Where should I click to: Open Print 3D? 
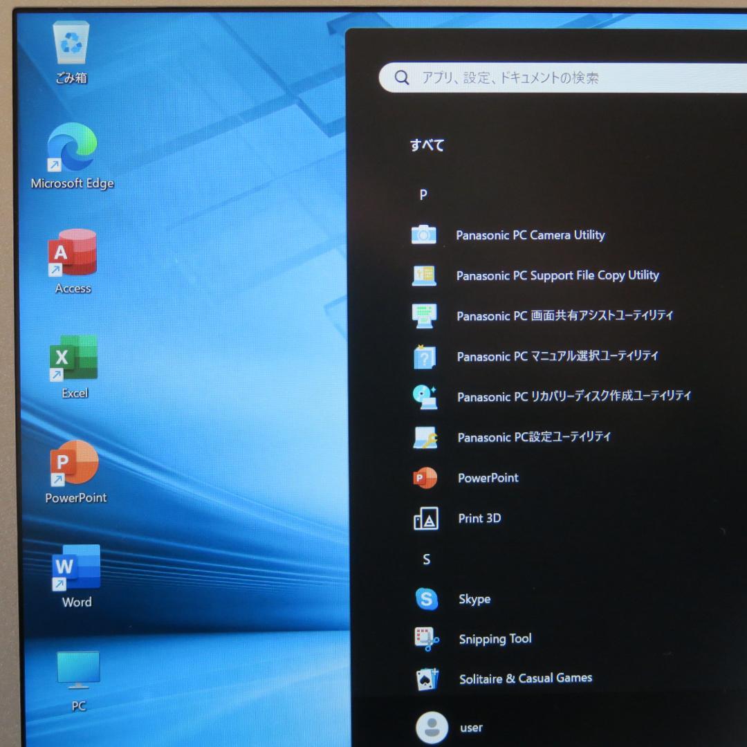tap(479, 518)
